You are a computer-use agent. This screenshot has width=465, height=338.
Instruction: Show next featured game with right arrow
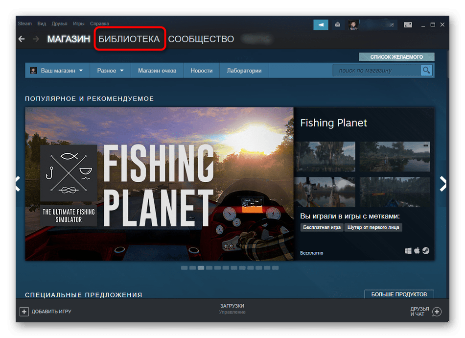coord(442,184)
